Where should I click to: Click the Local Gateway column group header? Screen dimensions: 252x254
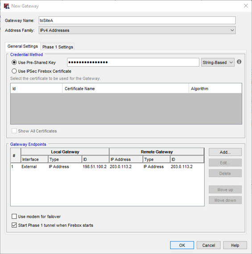tap(65, 152)
